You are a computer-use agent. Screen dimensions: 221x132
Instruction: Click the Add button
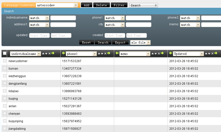click(x=86, y=5)
